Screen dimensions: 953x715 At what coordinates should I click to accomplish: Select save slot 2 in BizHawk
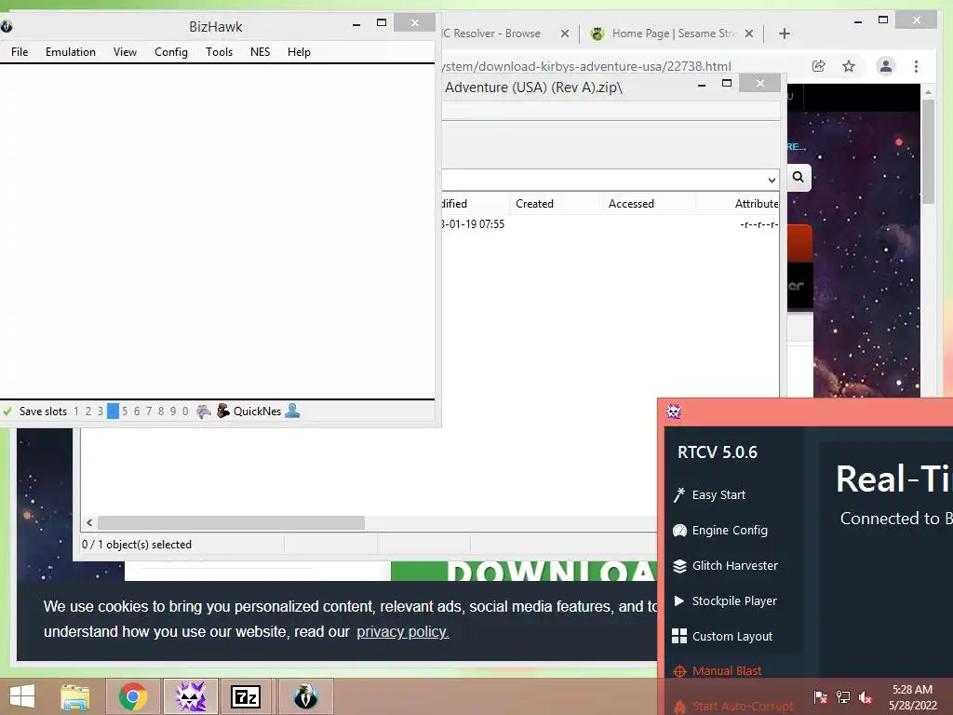pyautogui.click(x=88, y=411)
